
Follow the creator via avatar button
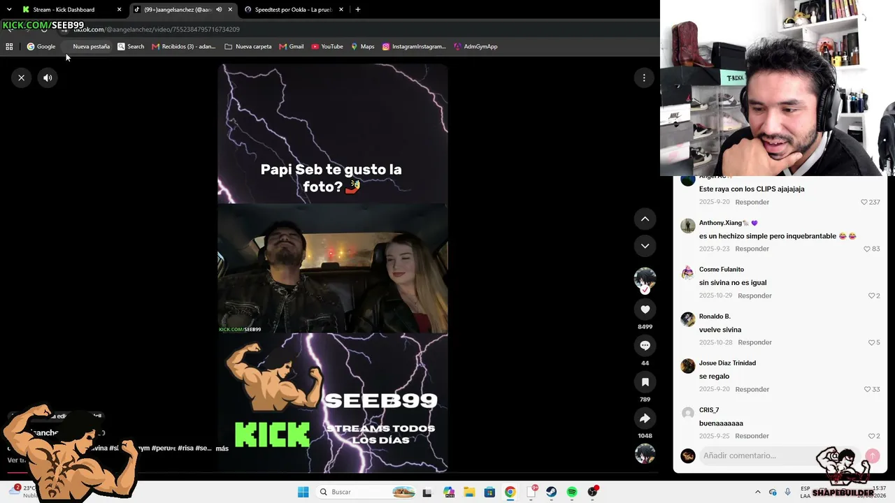click(645, 279)
